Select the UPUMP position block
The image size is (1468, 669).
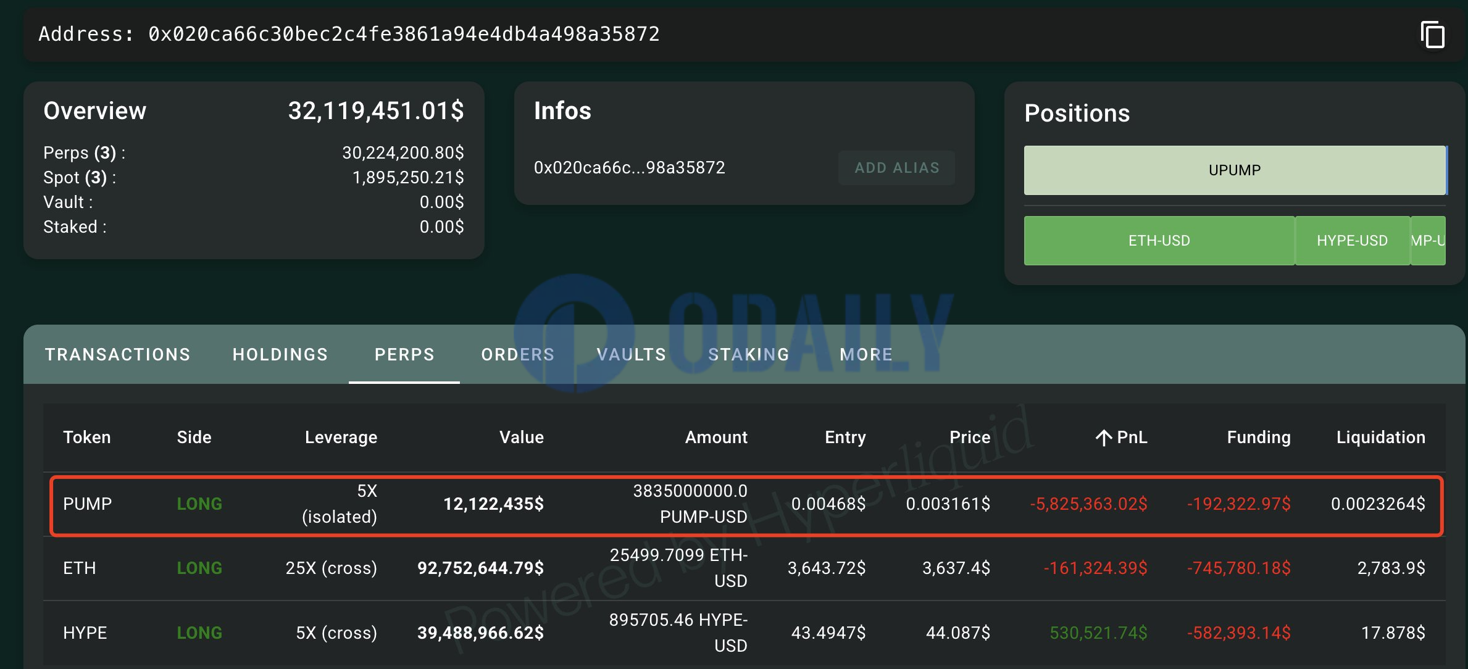pos(1235,170)
